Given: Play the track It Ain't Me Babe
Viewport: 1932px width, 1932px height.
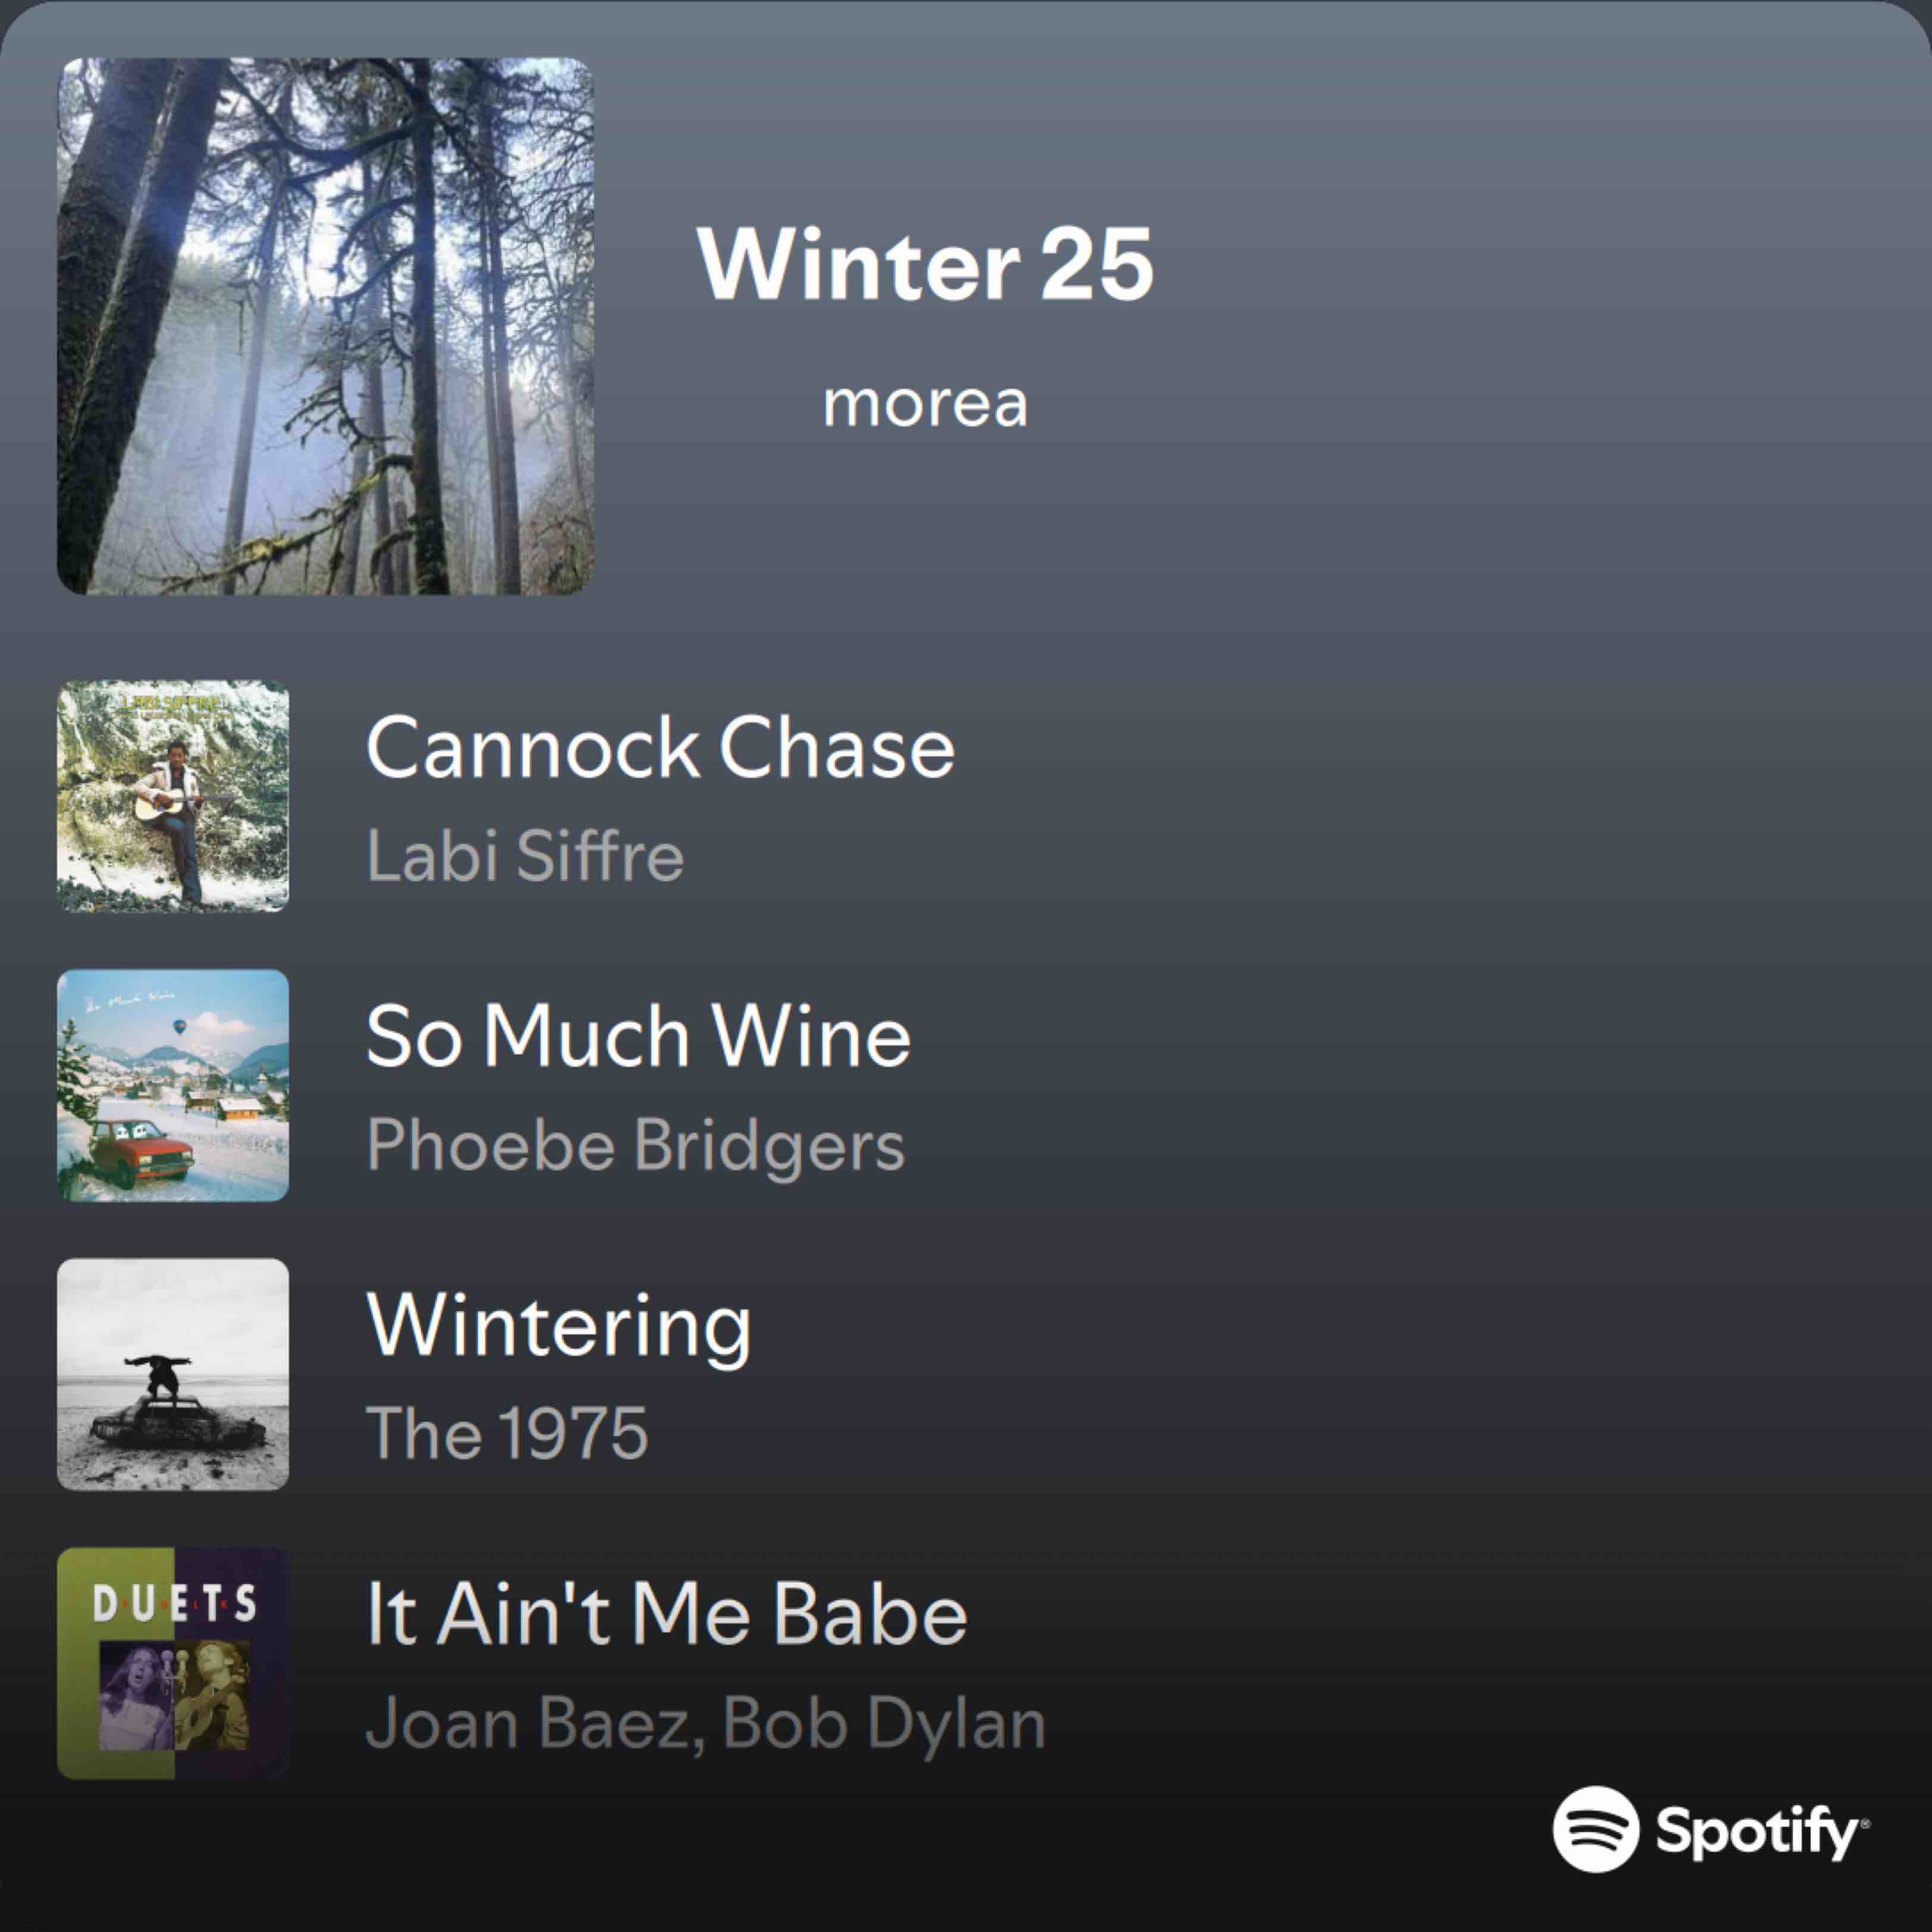Looking at the screenshot, I should tap(667, 1614).
